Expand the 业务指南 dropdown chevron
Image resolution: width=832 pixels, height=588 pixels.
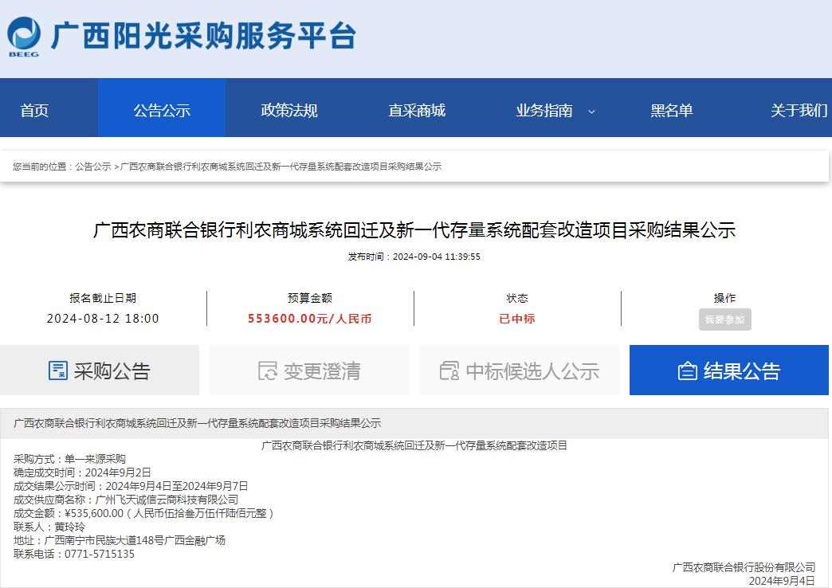pyautogui.click(x=591, y=112)
